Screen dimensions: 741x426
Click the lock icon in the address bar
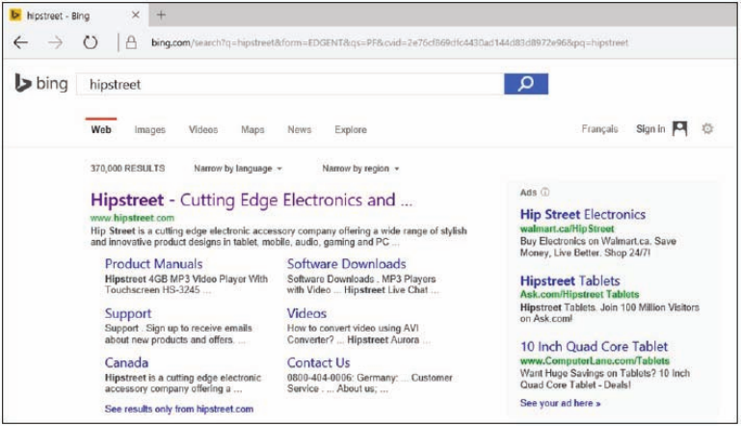(131, 43)
